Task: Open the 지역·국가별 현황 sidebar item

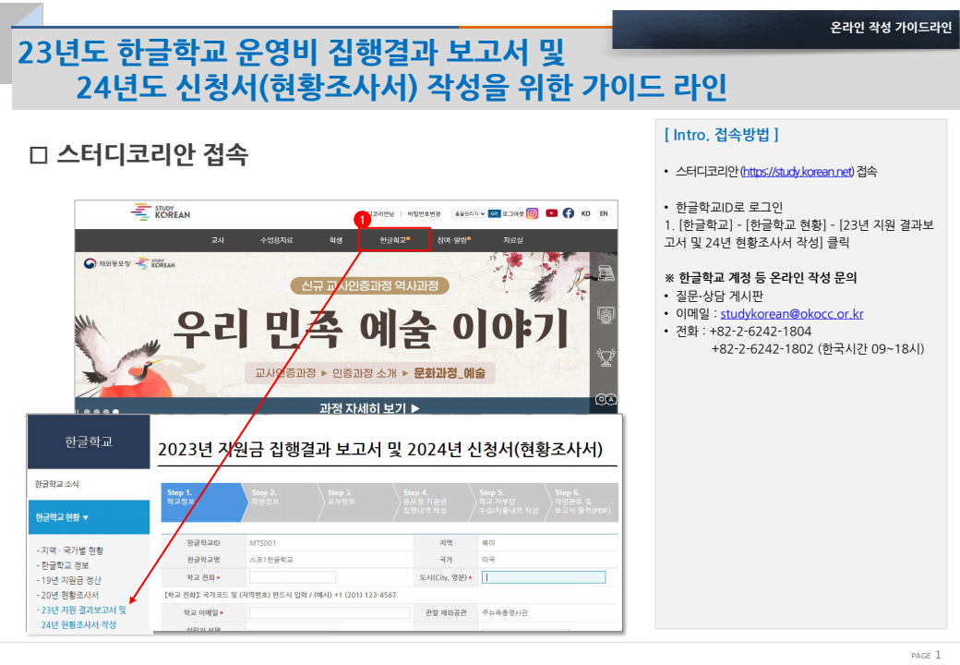Action: [70, 550]
